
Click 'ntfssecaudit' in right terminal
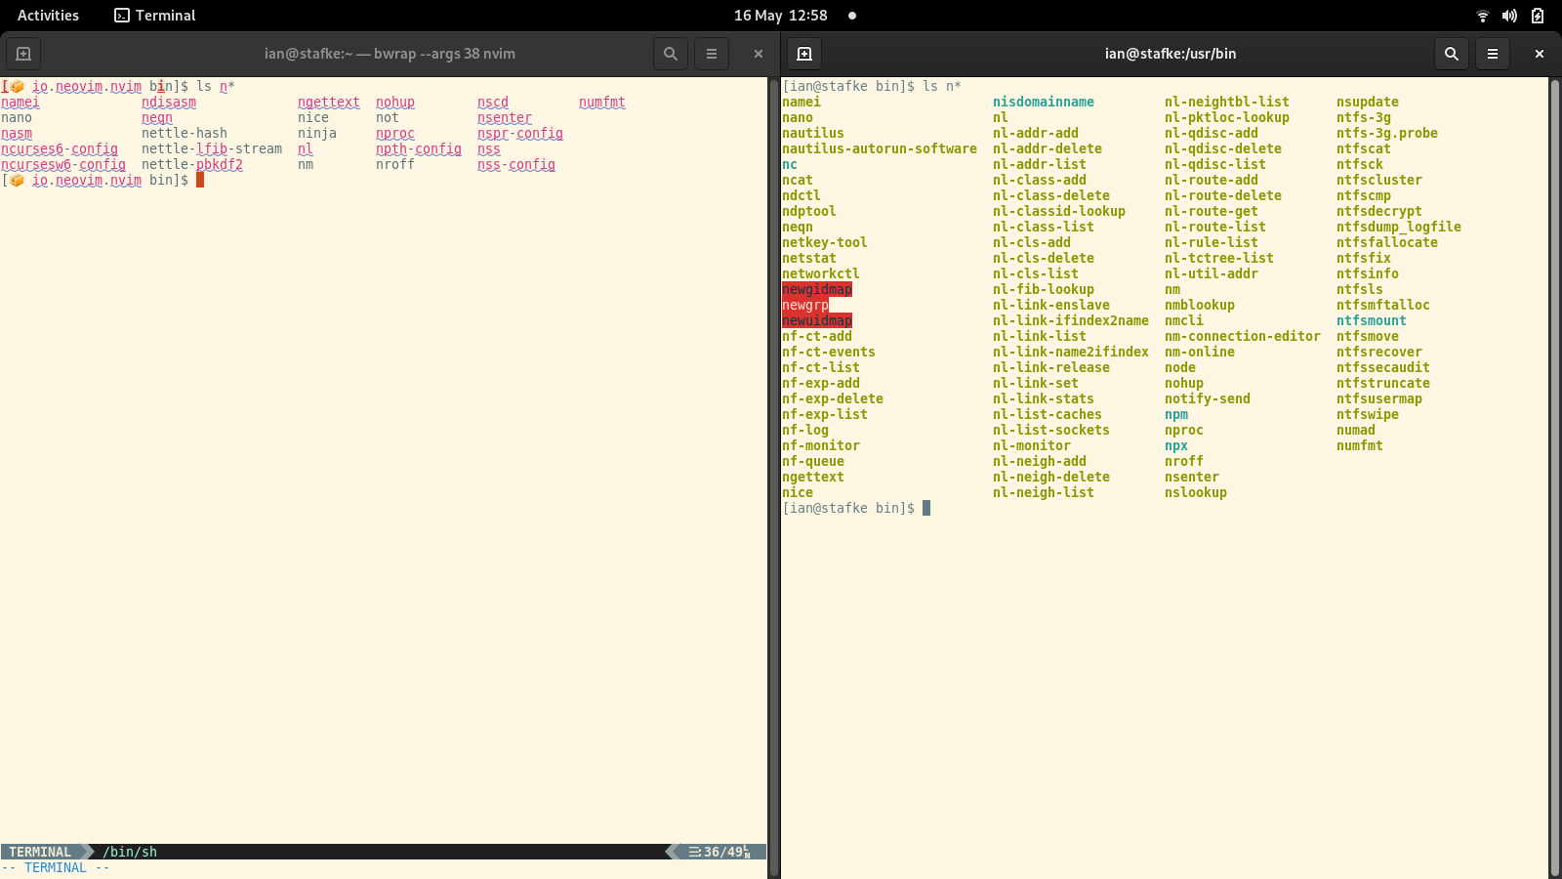(x=1383, y=367)
